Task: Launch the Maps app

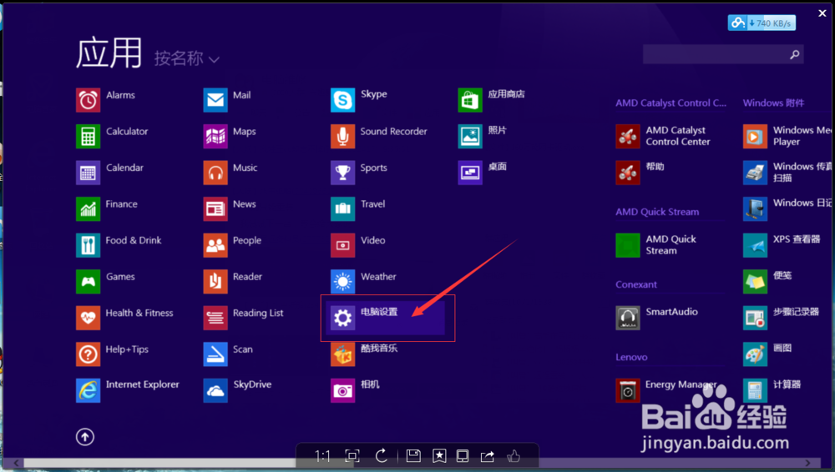Action: tap(230, 136)
